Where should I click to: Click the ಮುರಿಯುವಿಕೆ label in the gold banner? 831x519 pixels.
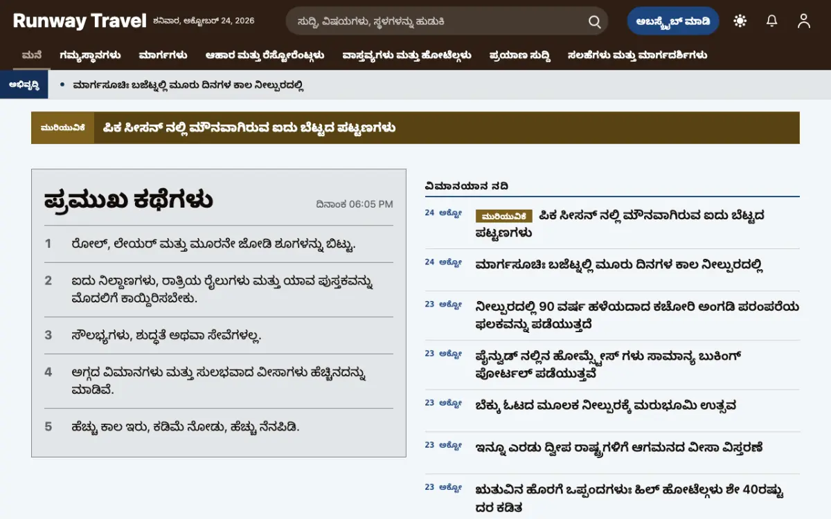point(63,128)
